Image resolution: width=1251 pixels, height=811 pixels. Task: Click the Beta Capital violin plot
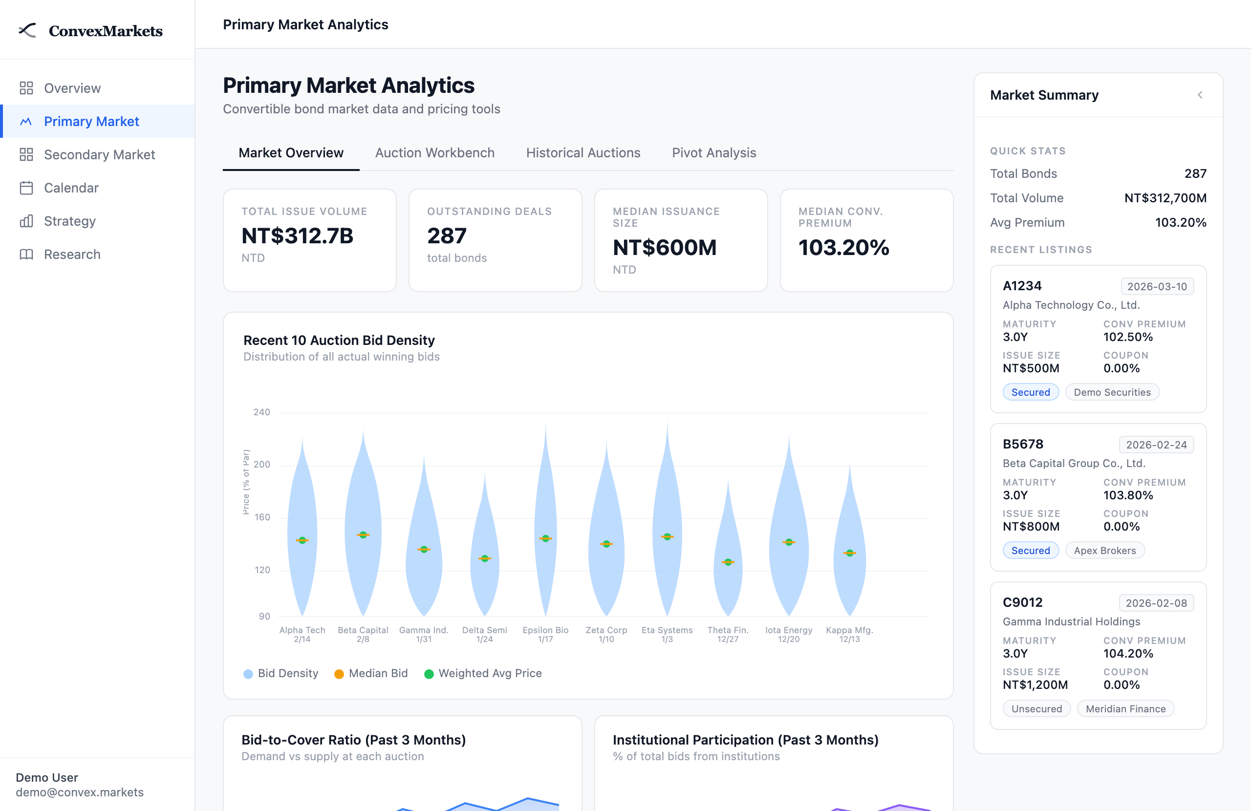coord(363,523)
